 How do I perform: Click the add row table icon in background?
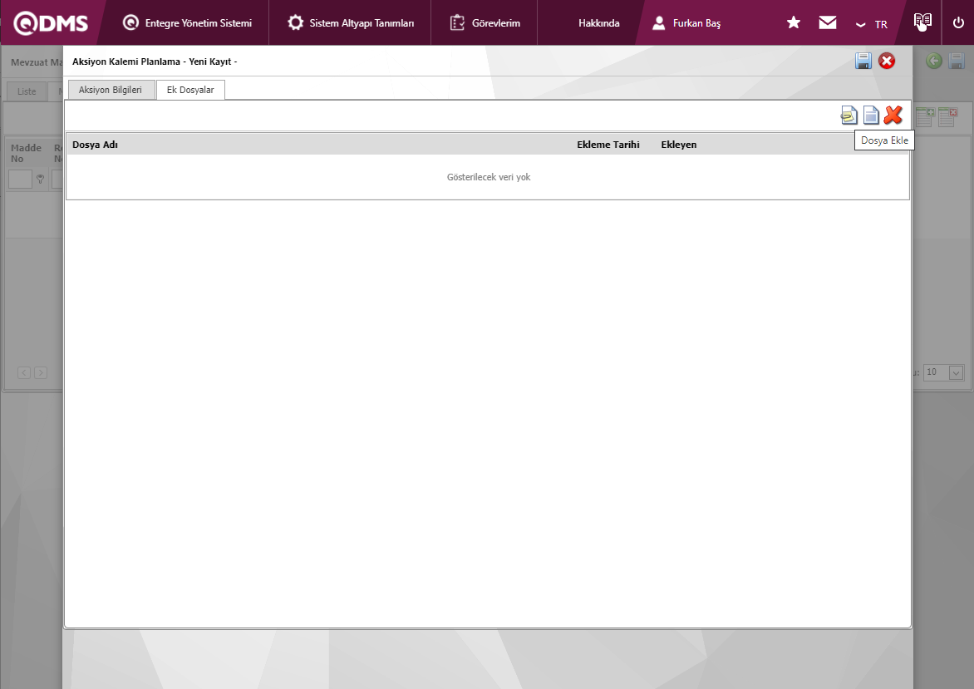pyautogui.click(x=925, y=117)
